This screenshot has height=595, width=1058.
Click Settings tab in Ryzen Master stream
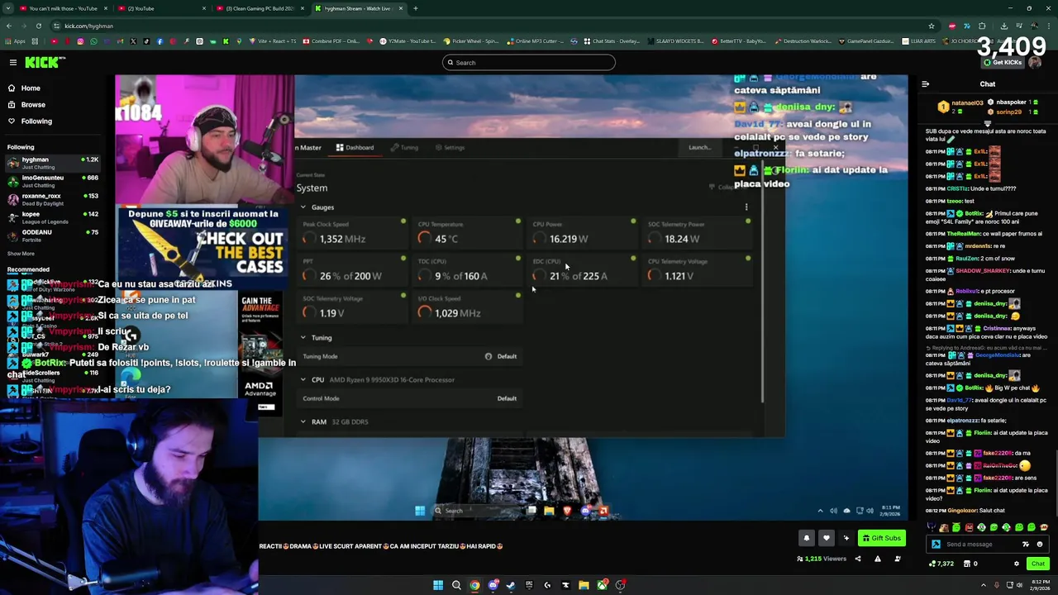[x=450, y=148]
